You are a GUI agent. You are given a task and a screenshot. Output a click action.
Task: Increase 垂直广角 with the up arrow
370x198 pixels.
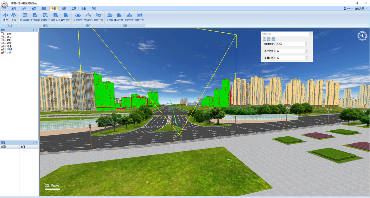click(x=307, y=57)
